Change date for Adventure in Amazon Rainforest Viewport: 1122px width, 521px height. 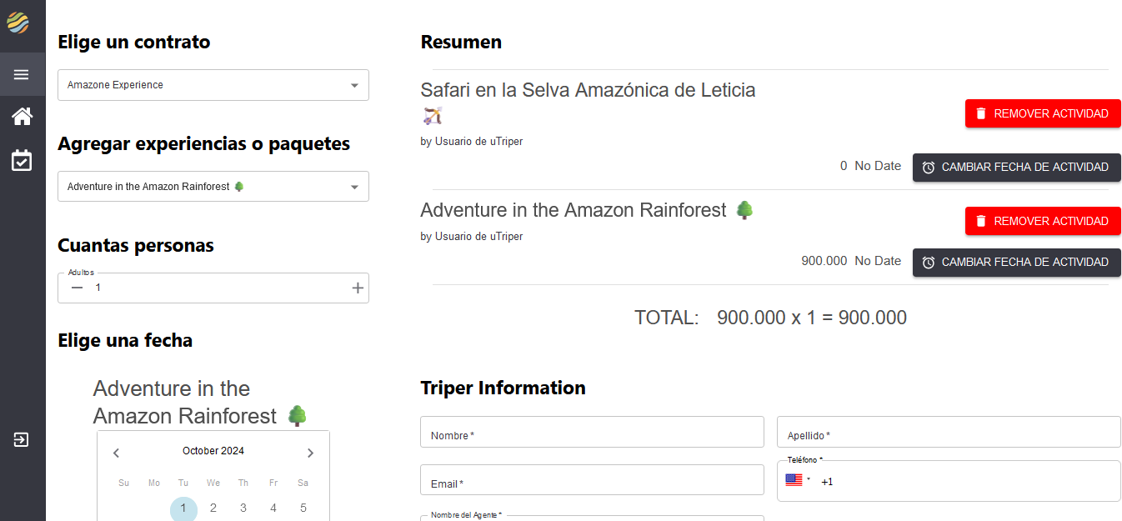[1016, 263]
